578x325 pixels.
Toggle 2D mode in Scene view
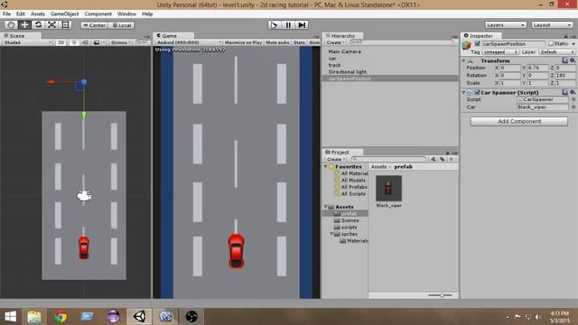click(x=61, y=42)
